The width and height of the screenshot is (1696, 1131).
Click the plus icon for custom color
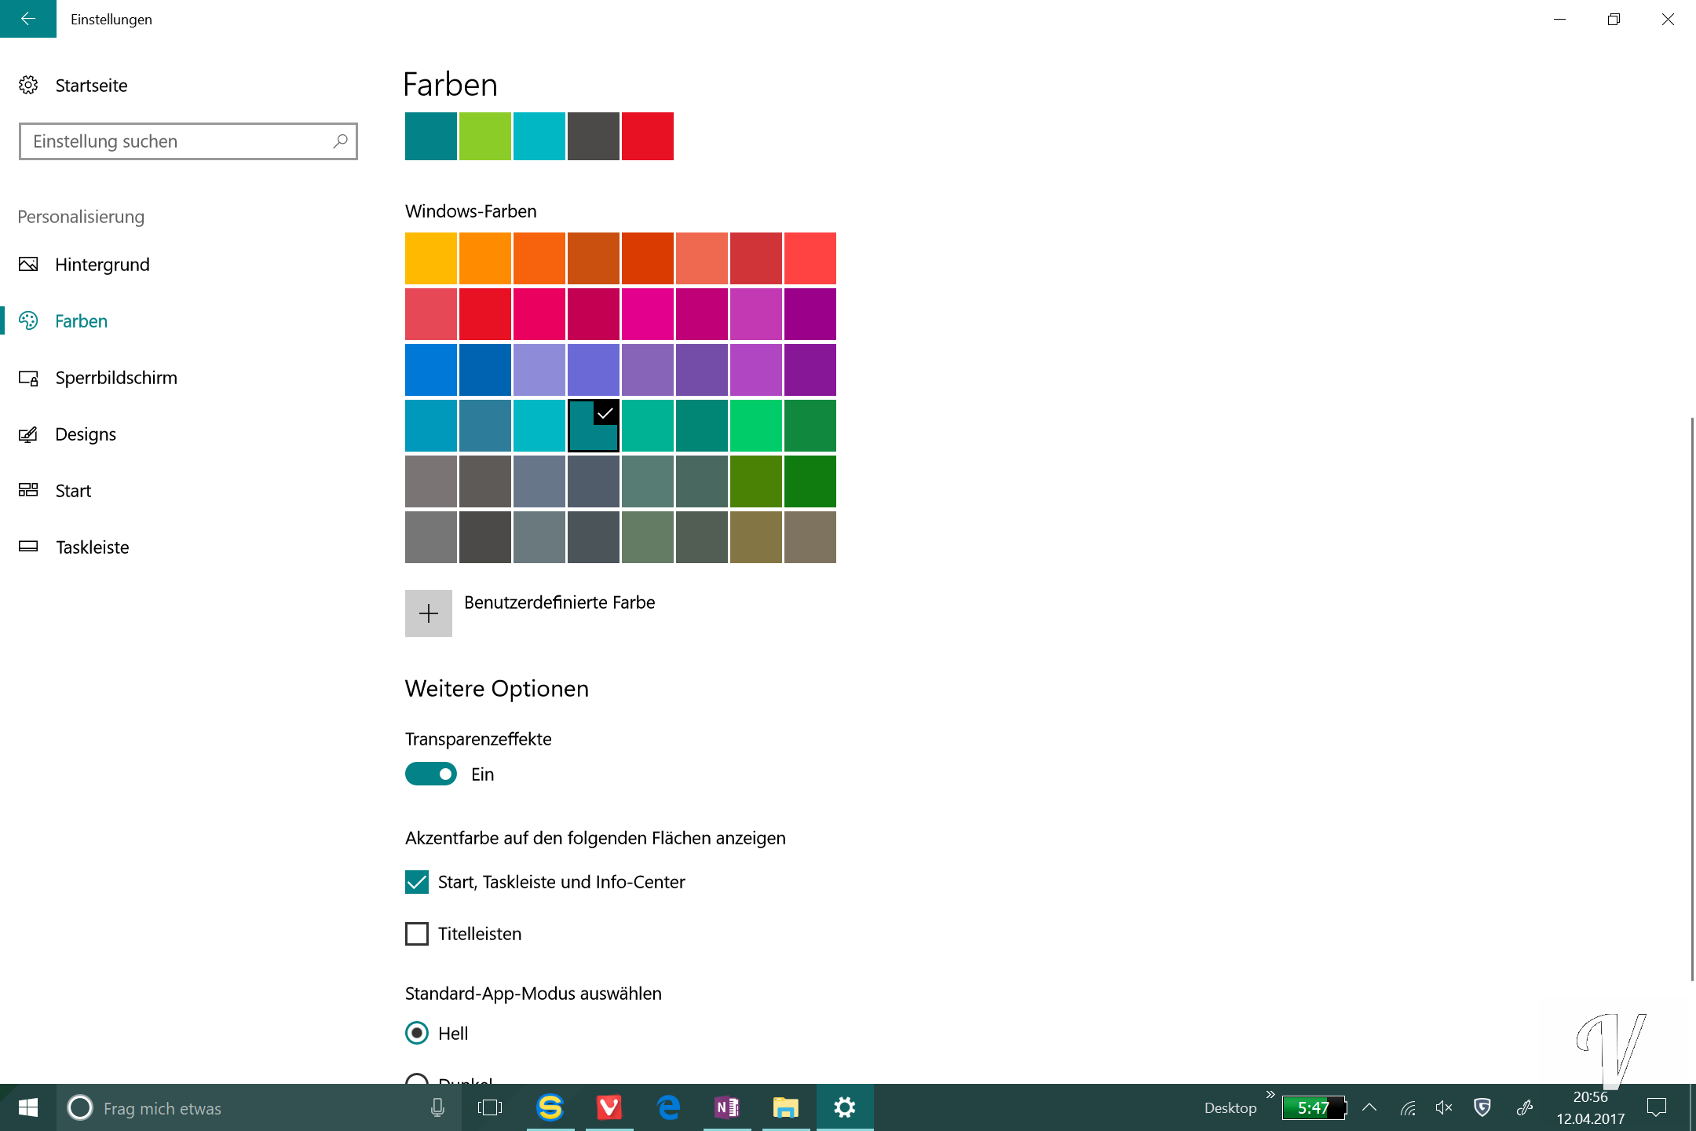click(x=429, y=613)
